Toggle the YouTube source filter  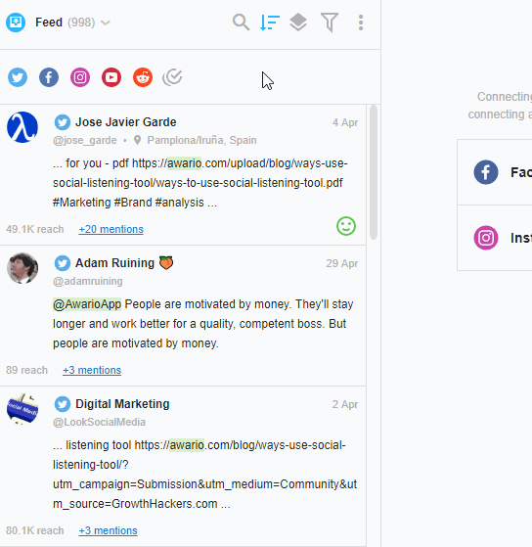(x=111, y=77)
